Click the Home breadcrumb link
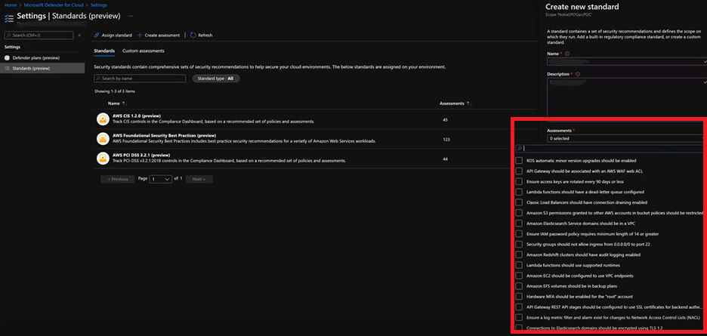 point(10,5)
